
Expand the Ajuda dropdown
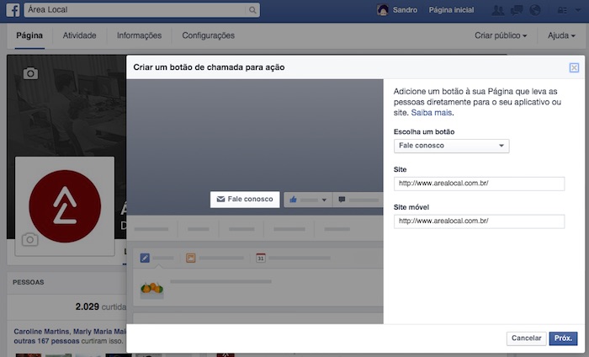coord(561,36)
